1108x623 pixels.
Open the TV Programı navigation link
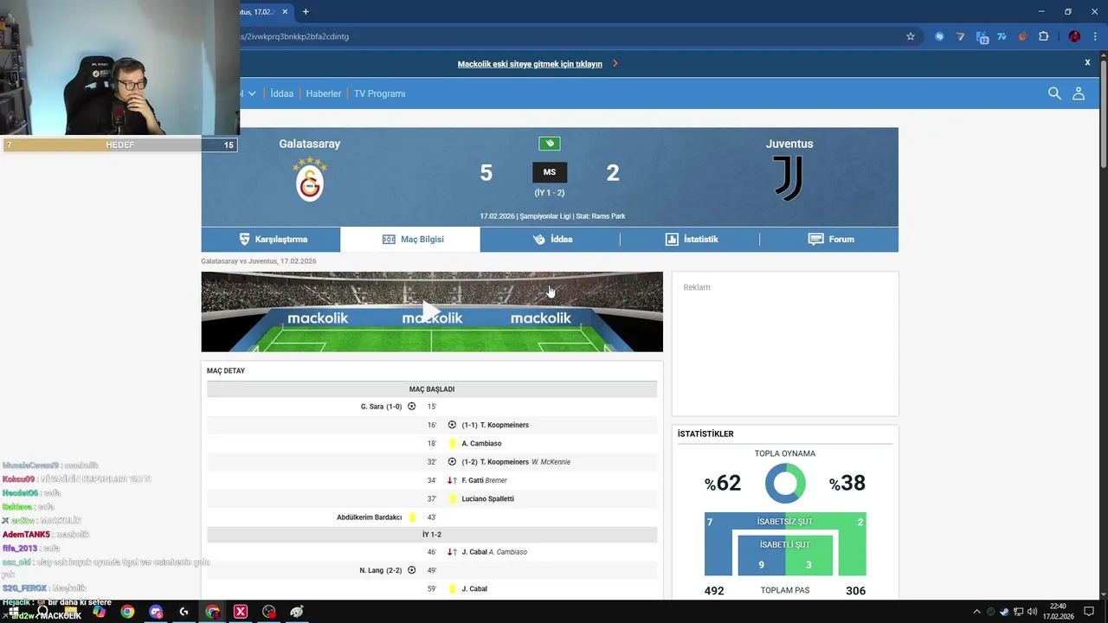[x=379, y=93]
